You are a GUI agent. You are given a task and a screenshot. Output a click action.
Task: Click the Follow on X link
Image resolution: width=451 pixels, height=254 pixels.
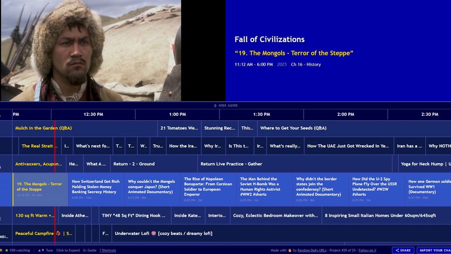click(x=367, y=250)
